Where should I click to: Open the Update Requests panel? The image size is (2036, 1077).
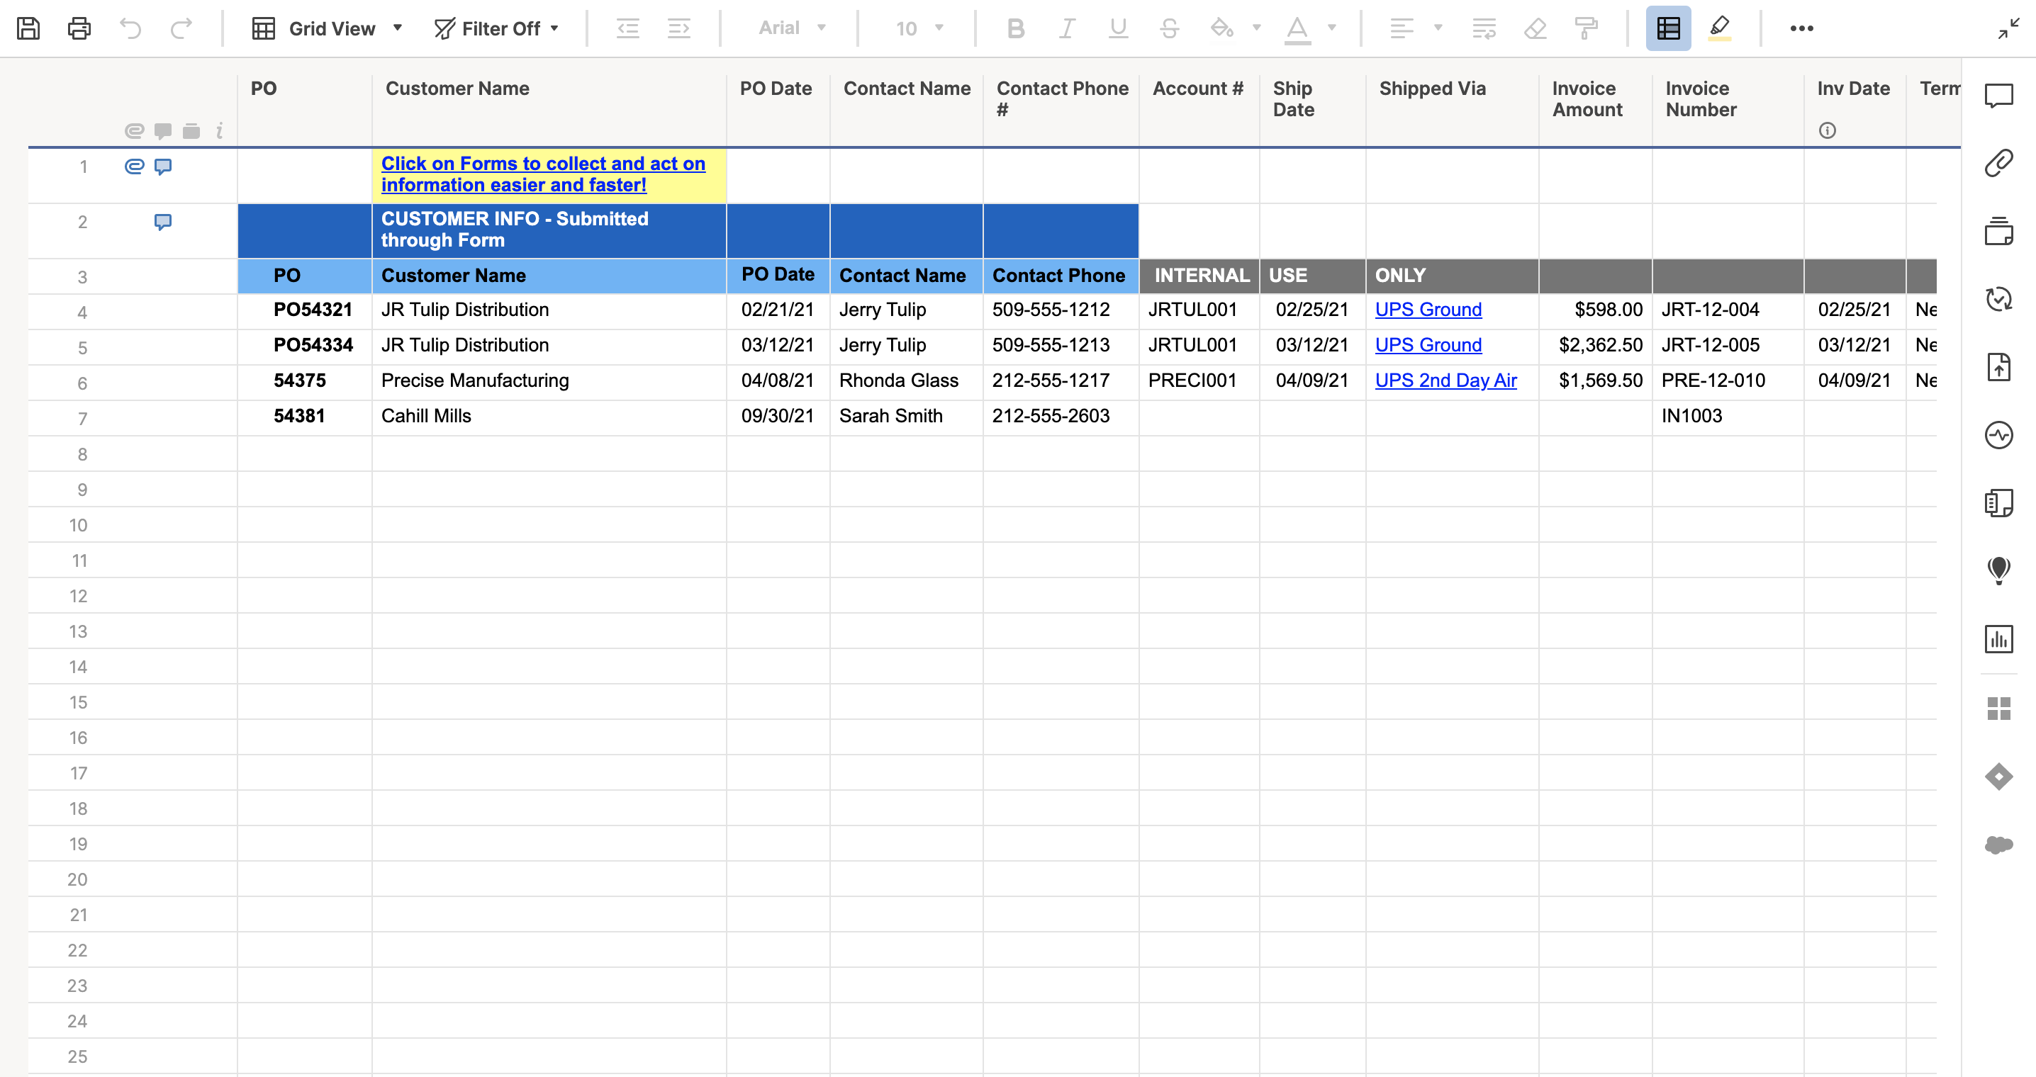tap(2001, 300)
